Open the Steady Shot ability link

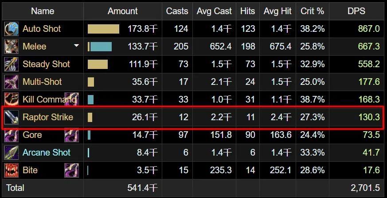[47, 64]
